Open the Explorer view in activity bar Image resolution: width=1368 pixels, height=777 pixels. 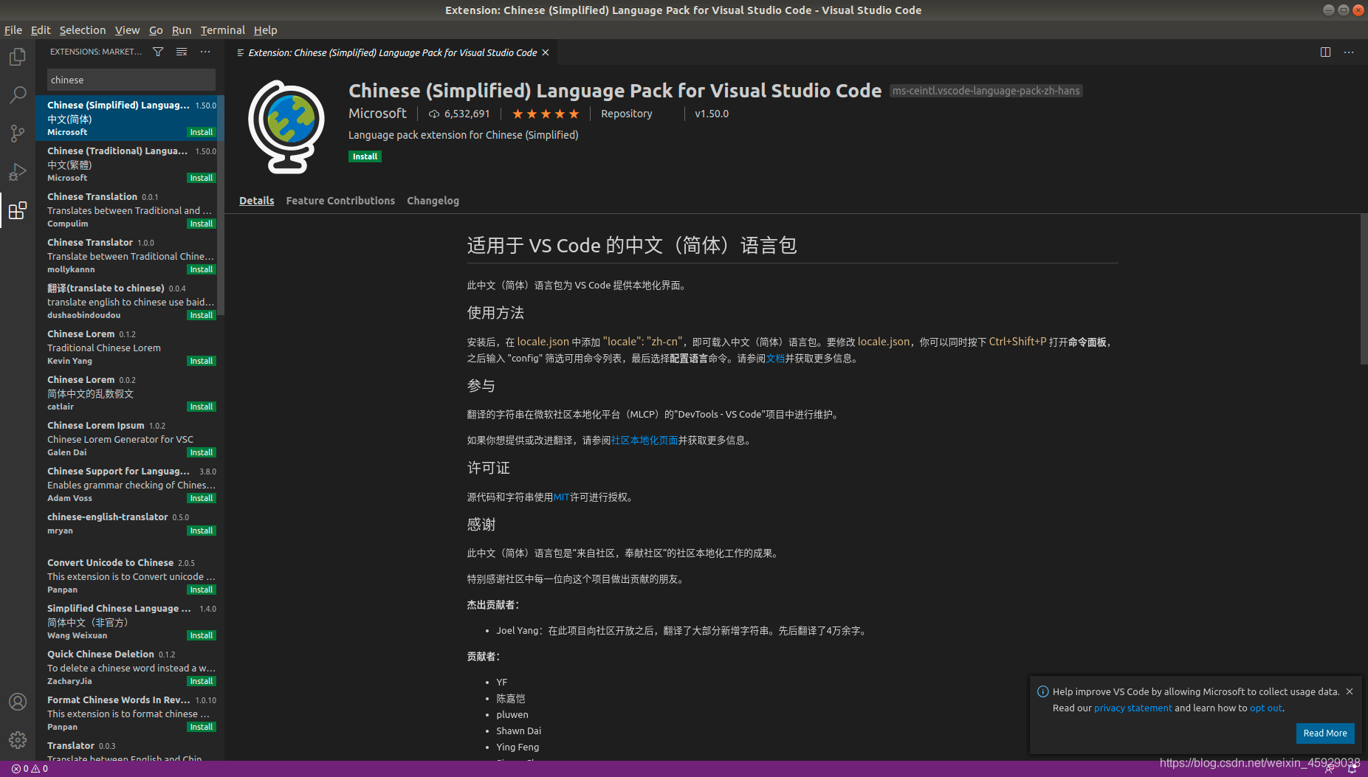click(x=18, y=57)
